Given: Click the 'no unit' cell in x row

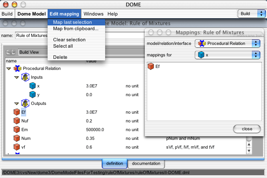Looking at the screenshot, I should coord(132,86).
